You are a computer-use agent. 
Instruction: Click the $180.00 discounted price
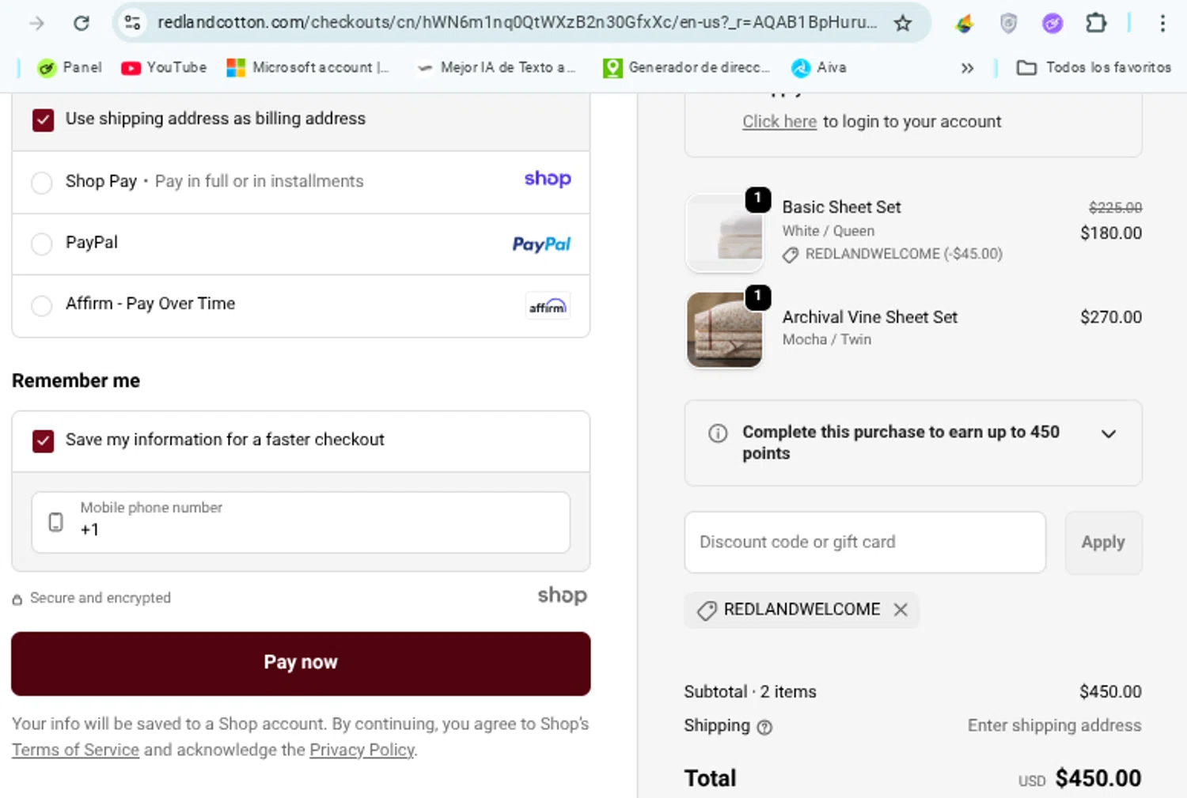pos(1111,233)
